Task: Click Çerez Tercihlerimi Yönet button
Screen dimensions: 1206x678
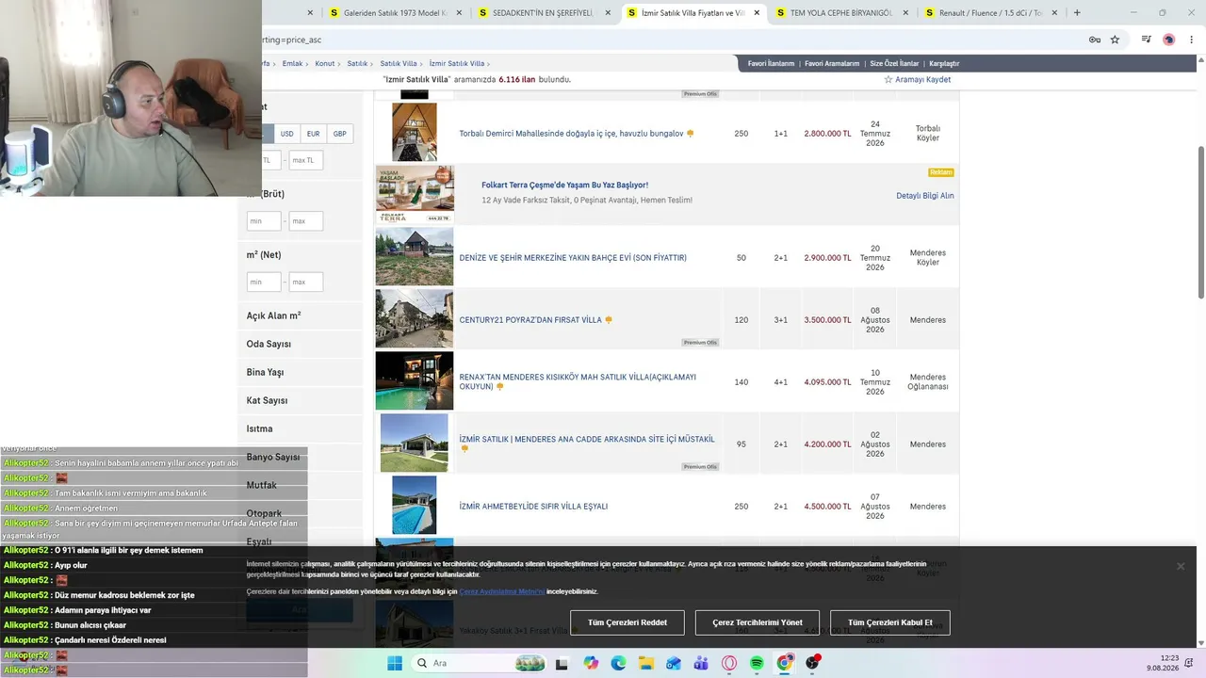Action: click(758, 622)
